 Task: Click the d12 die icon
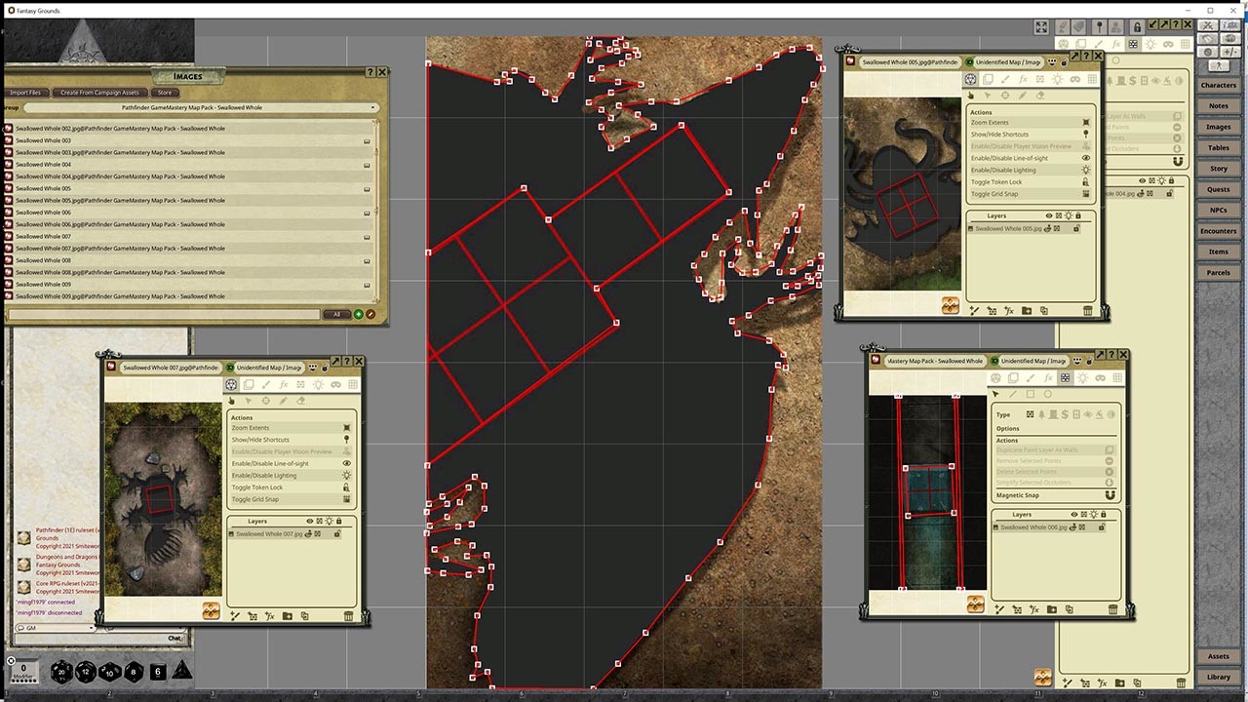pyautogui.click(x=86, y=672)
